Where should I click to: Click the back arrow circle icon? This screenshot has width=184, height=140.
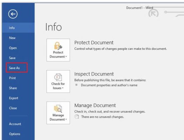coord(13,14)
